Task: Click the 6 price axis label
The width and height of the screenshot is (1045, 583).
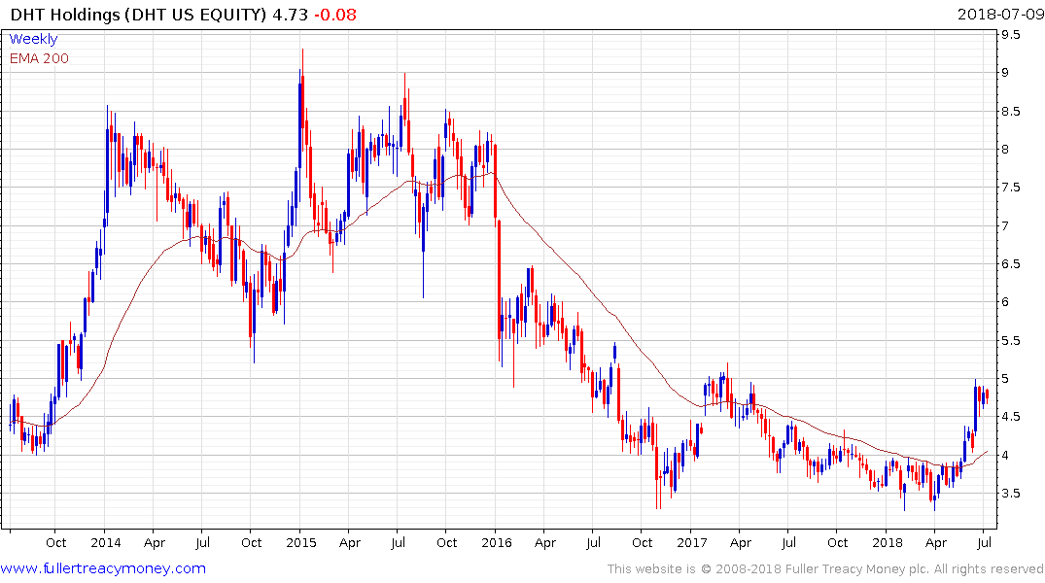Action: 1005,302
